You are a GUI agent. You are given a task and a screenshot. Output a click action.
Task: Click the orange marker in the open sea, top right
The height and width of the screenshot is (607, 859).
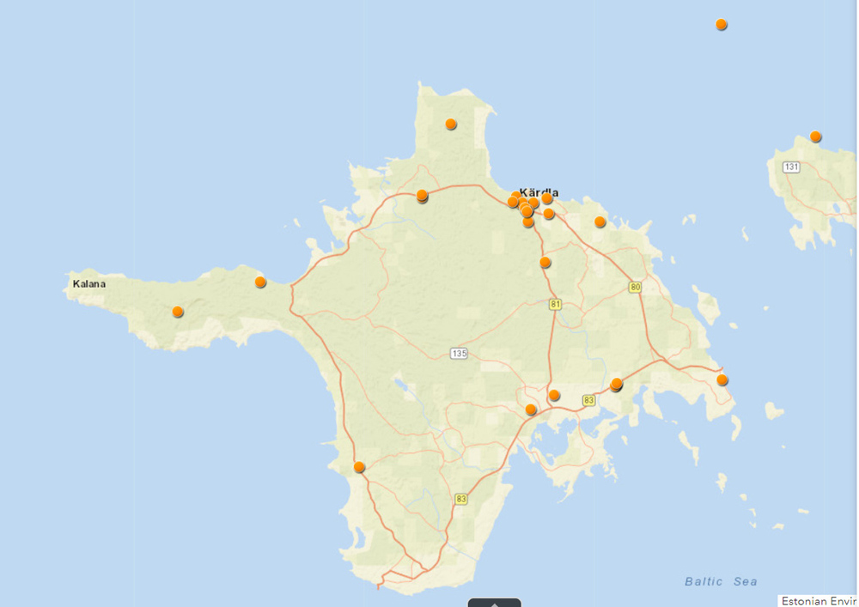(722, 24)
